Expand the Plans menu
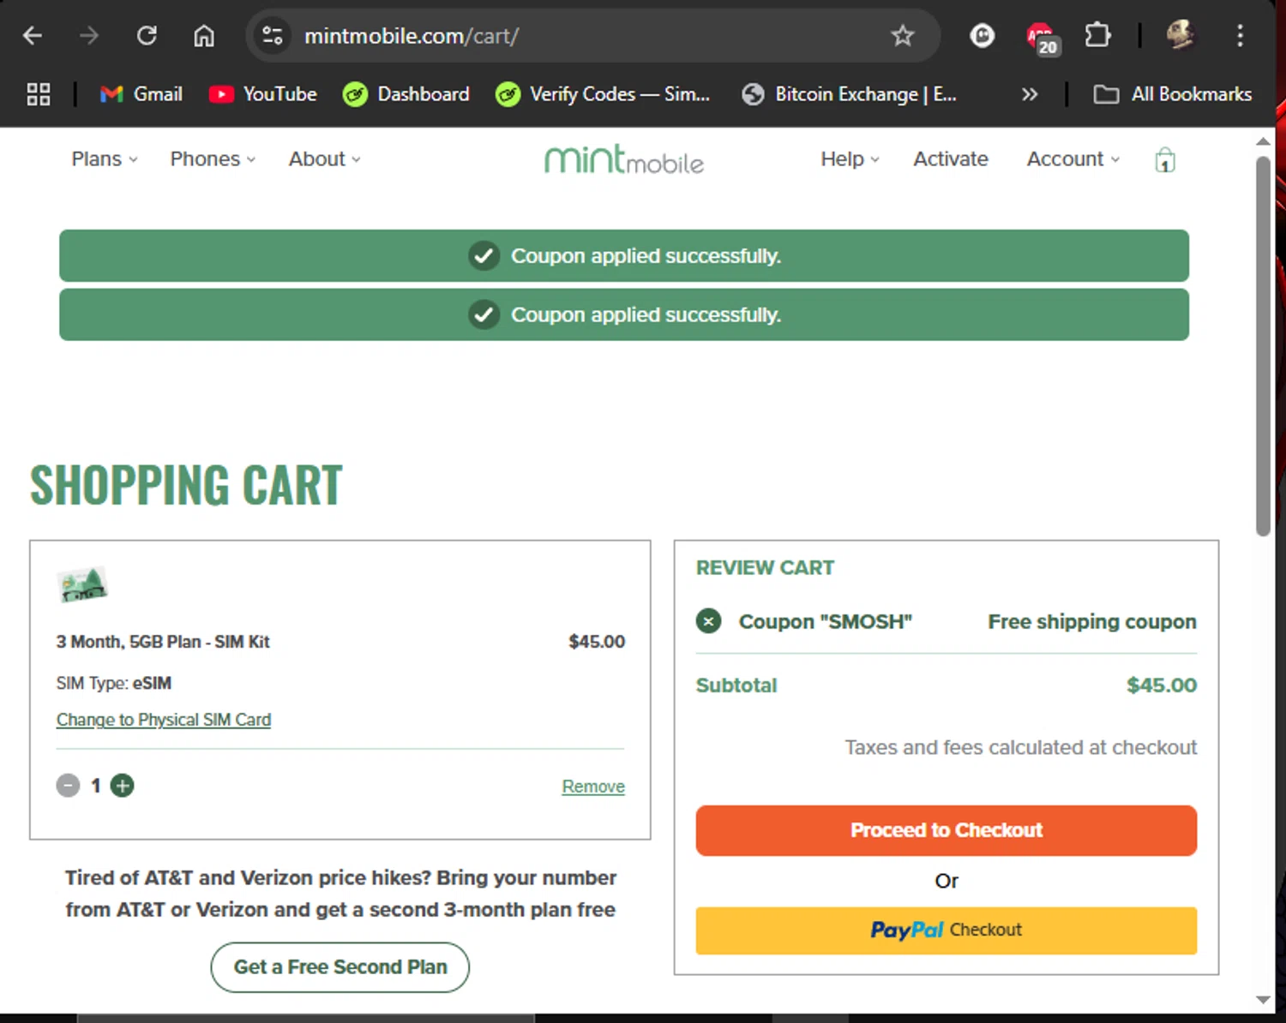Image resolution: width=1286 pixels, height=1023 pixels. 105,159
